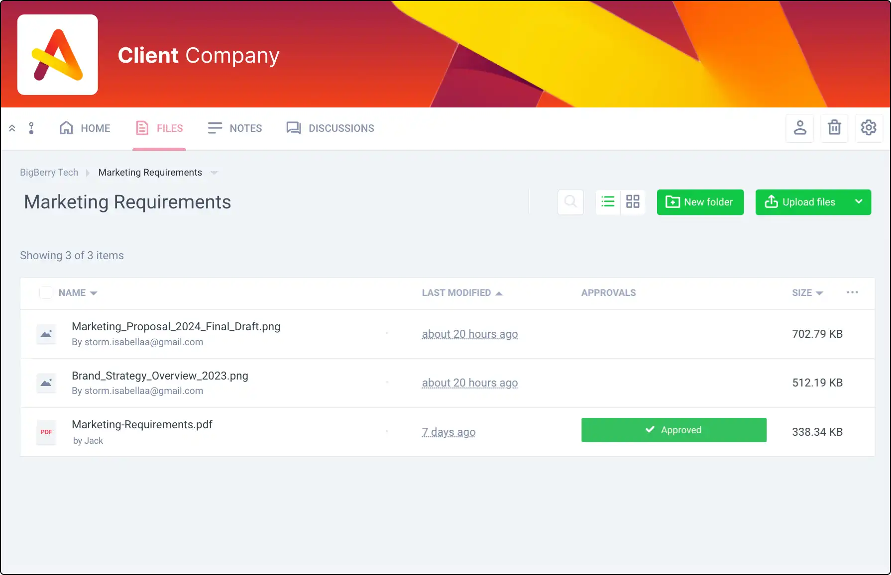Open the user profile icon
The height and width of the screenshot is (575, 891).
(800, 128)
